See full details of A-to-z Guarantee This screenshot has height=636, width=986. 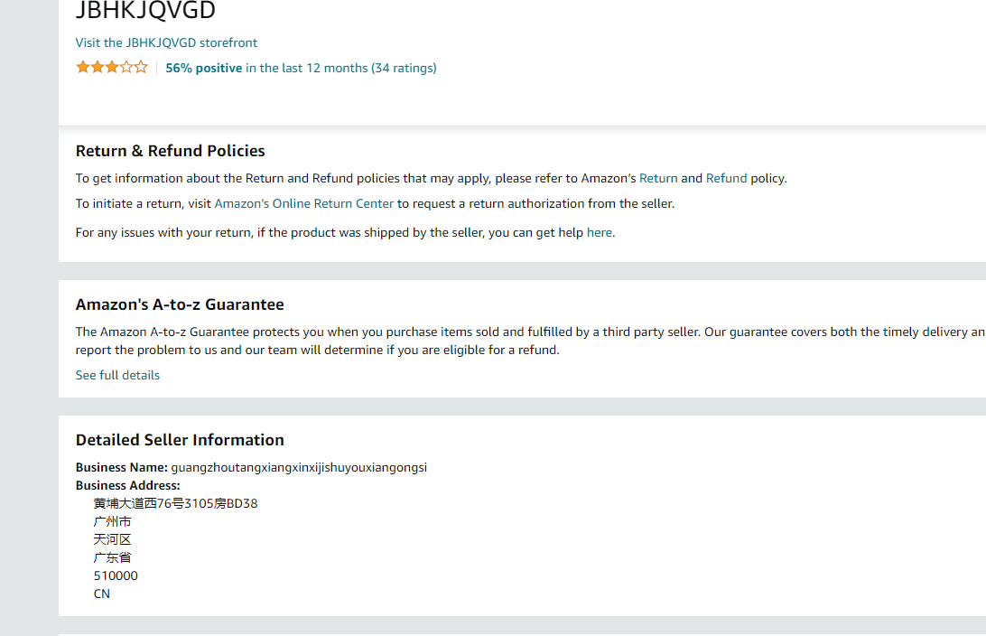pyautogui.click(x=117, y=375)
